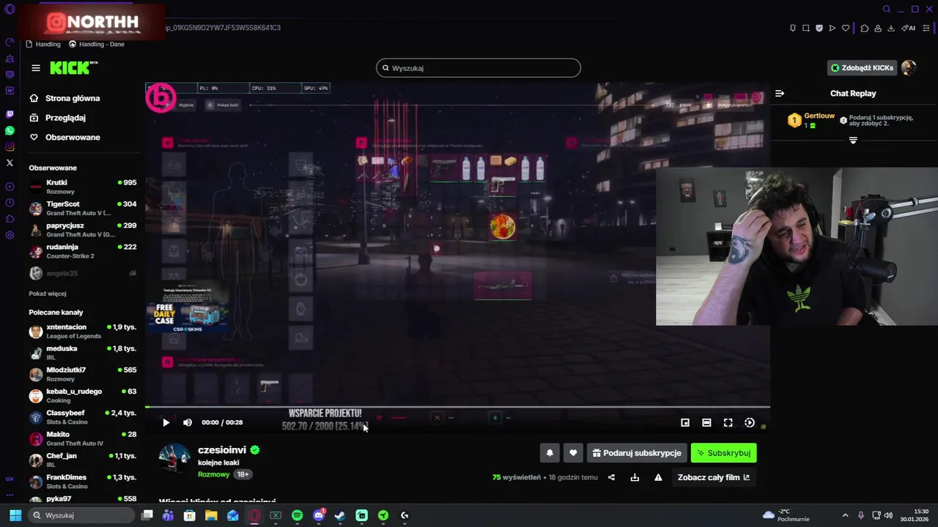Open Opera sidebar settings gear
The image size is (938, 527).
click(x=10, y=235)
